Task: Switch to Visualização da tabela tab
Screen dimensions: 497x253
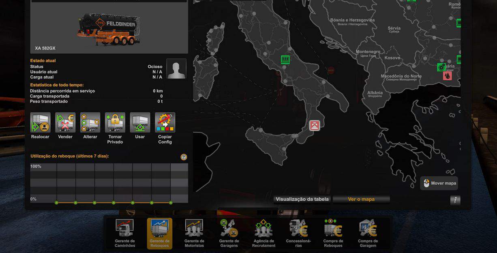Action: point(302,199)
